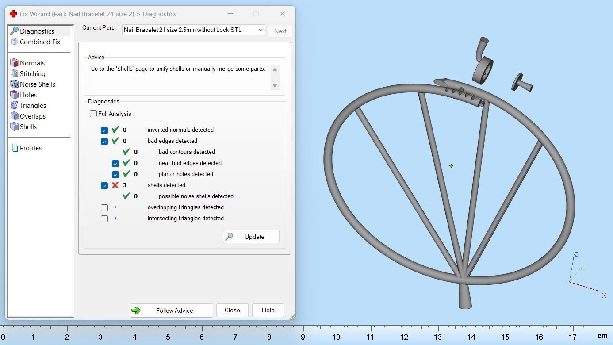
Task: Click the Stitching icon in sidebar
Action: (x=14, y=73)
